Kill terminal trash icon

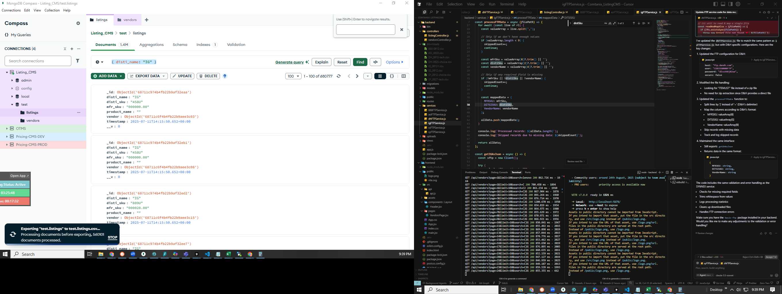(x=672, y=173)
